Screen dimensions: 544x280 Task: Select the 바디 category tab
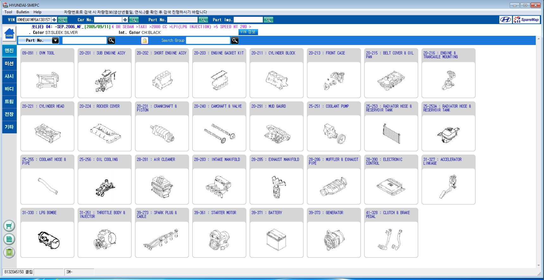(x=9, y=89)
